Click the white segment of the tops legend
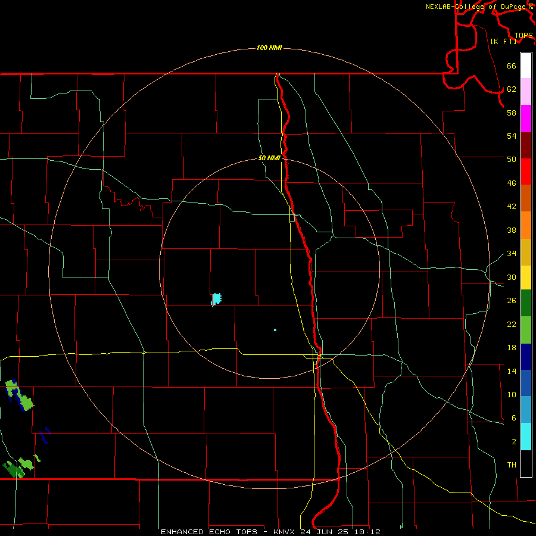Image resolution: width=536 pixels, height=536 pixels. (526, 66)
